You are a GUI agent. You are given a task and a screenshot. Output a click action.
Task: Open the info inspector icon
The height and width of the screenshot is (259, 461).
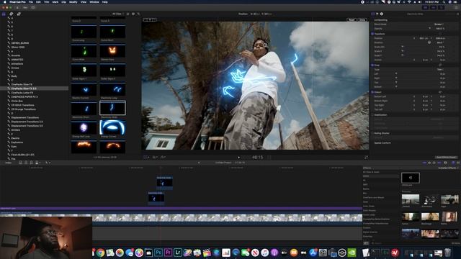coord(382,14)
